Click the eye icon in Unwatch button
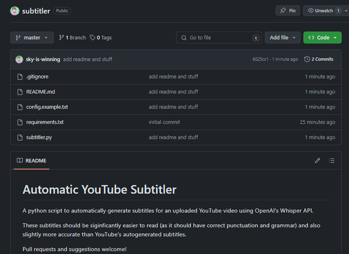This screenshot has width=349, height=254. 311,11
